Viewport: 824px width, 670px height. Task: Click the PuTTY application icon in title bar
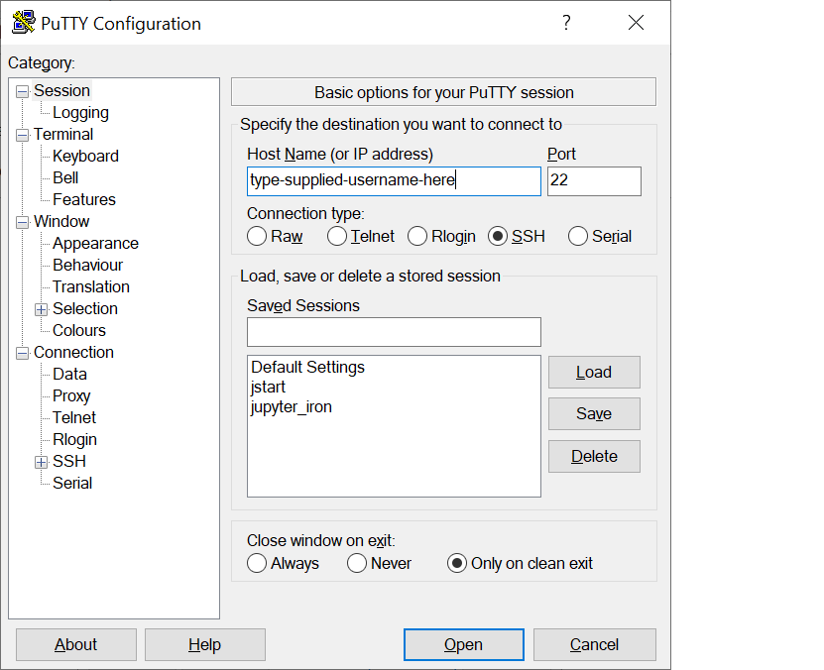(x=24, y=23)
